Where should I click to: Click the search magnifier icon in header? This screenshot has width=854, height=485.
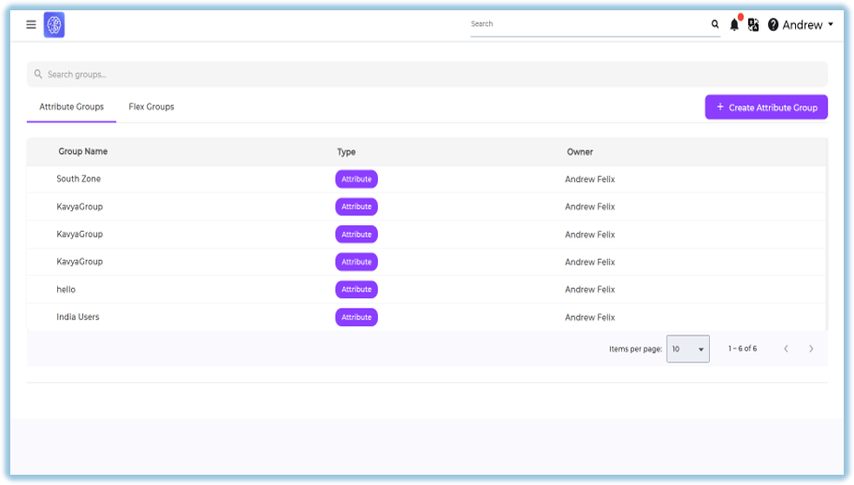coord(715,24)
